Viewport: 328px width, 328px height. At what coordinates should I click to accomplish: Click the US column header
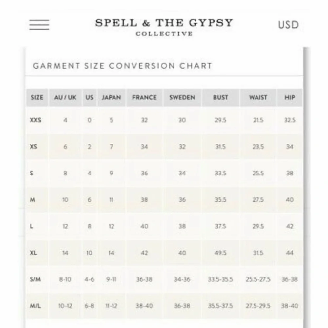[x=90, y=97]
